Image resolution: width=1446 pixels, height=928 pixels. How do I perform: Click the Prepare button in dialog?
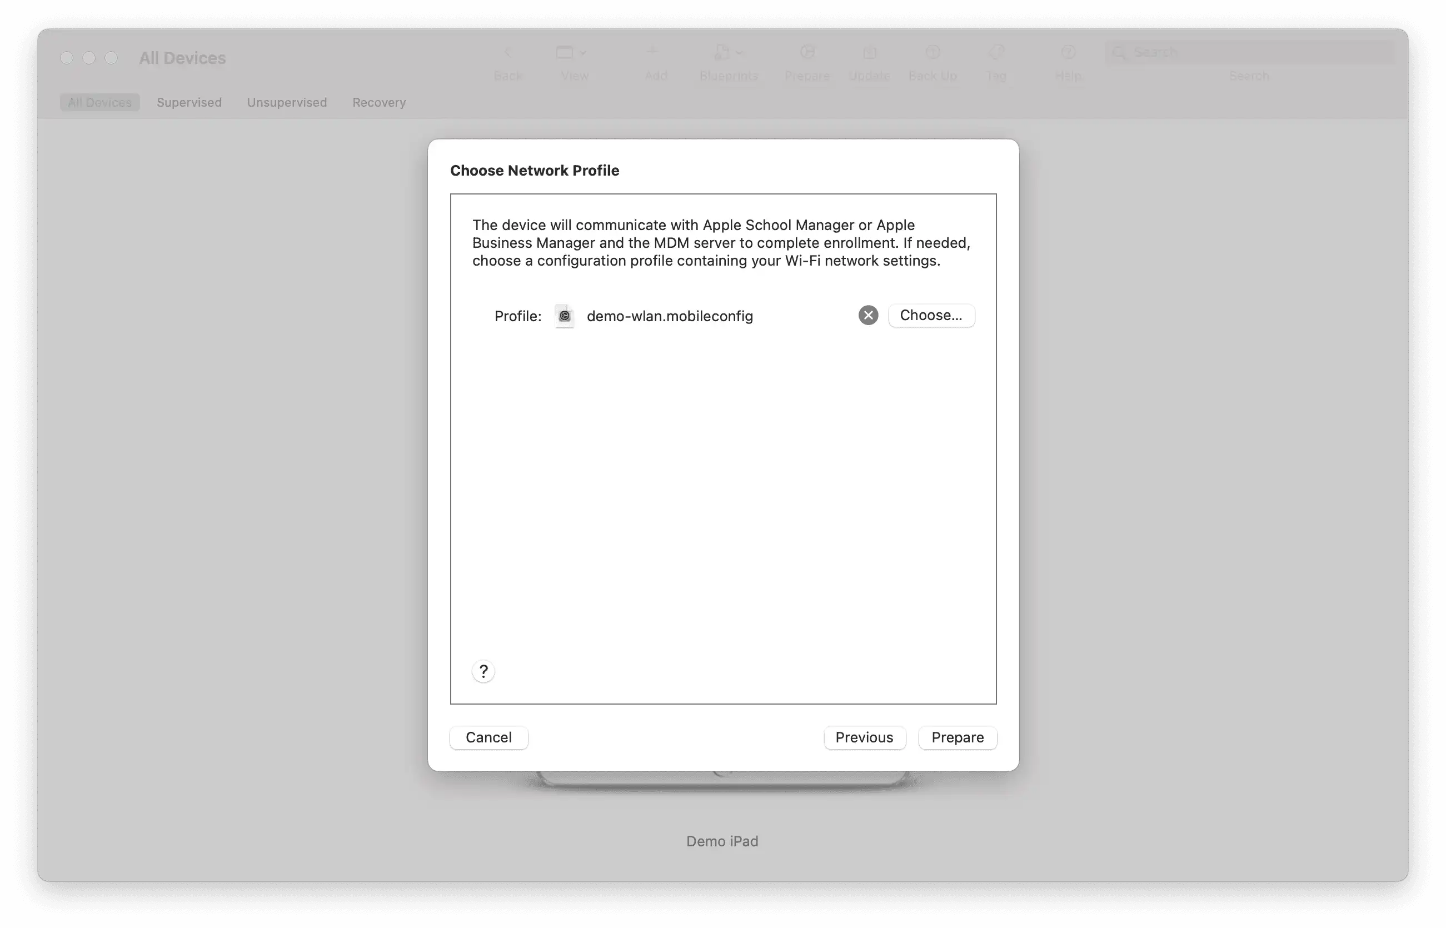point(958,737)
